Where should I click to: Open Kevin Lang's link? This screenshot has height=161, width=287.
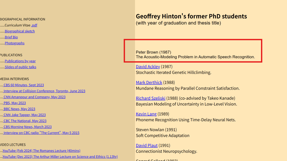click(146, 114)
